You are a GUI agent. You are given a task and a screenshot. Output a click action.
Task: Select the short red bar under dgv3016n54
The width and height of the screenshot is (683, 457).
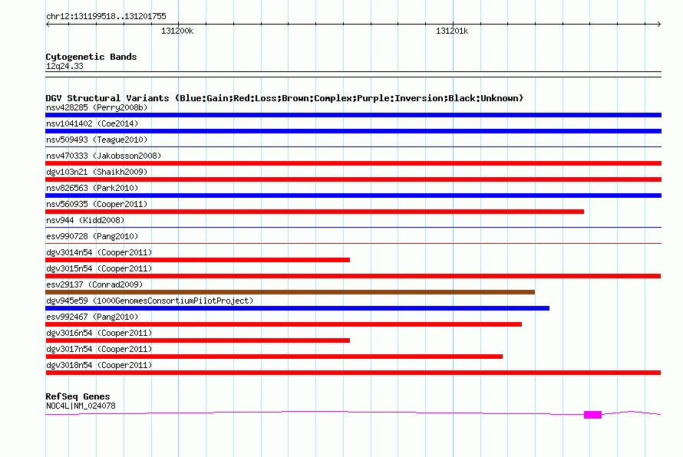(197, 340)
